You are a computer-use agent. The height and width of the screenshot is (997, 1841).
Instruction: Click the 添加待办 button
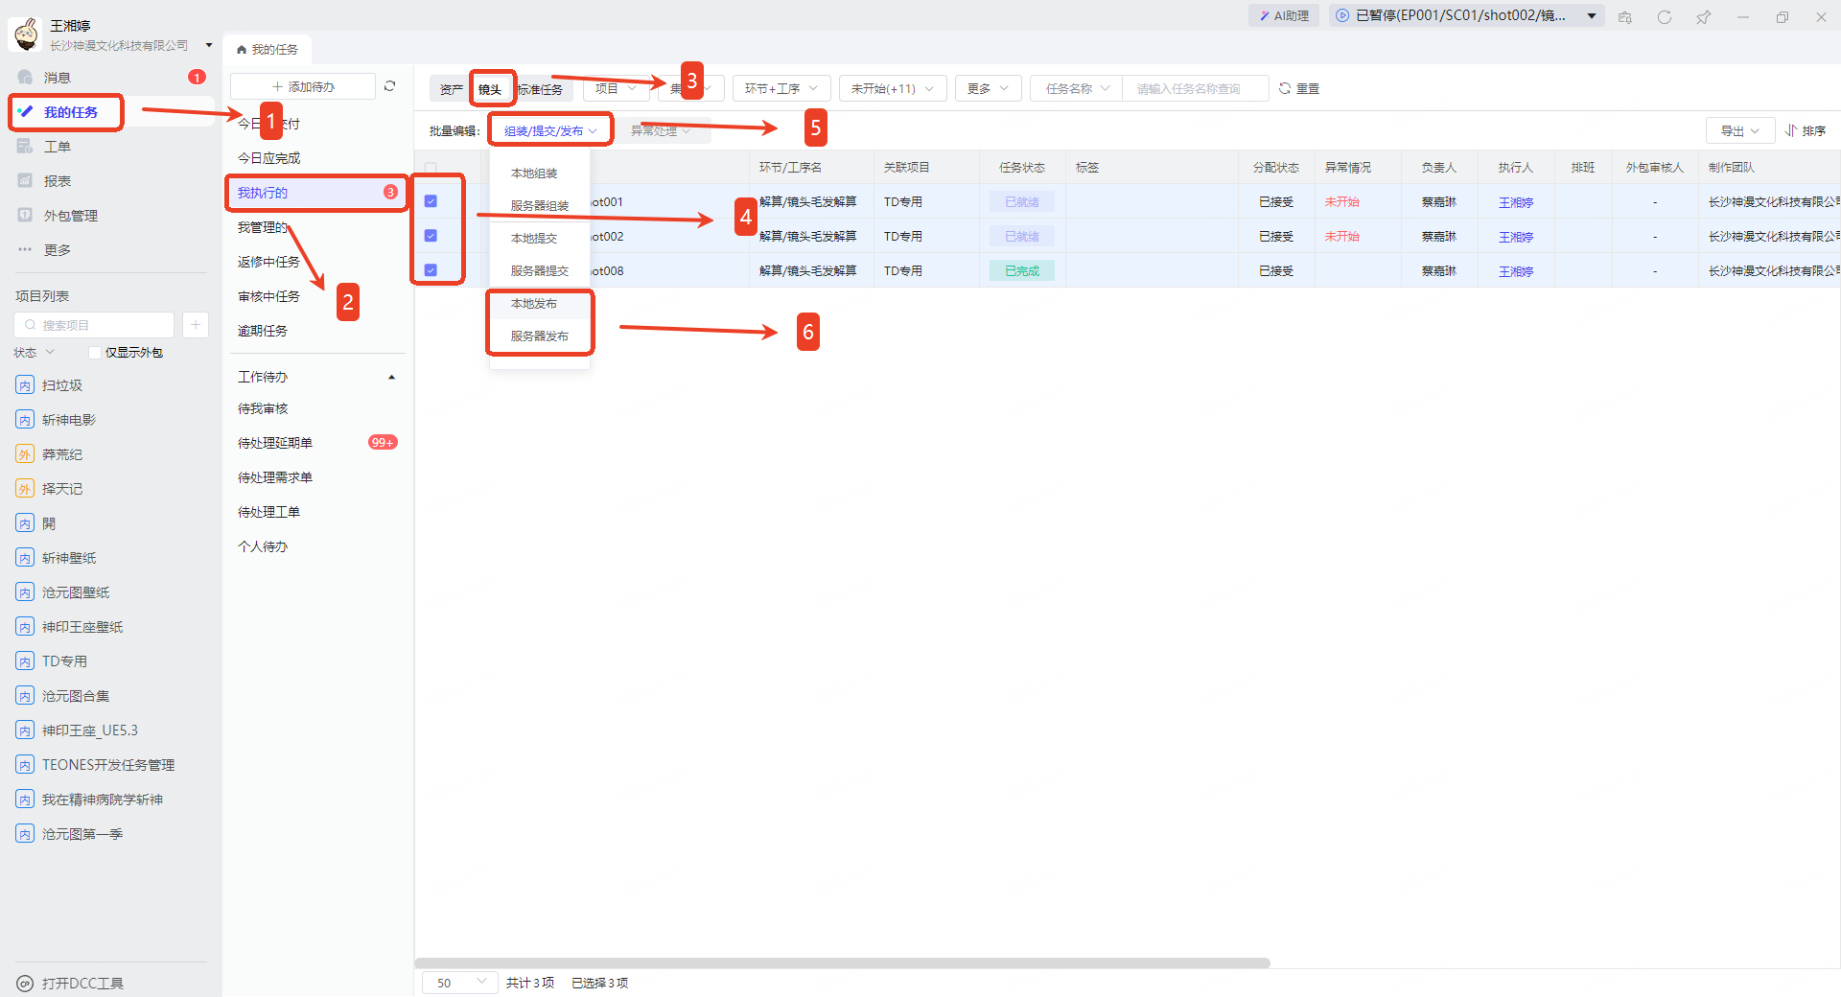(303, 86)
